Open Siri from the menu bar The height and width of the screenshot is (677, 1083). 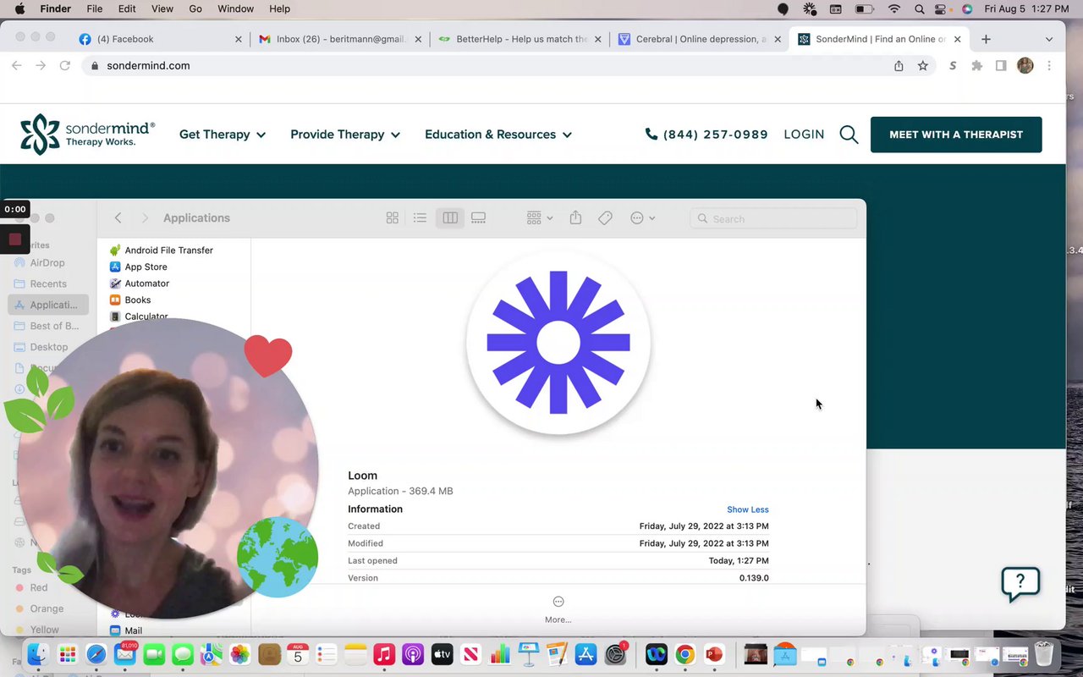(x=967, y=9)
